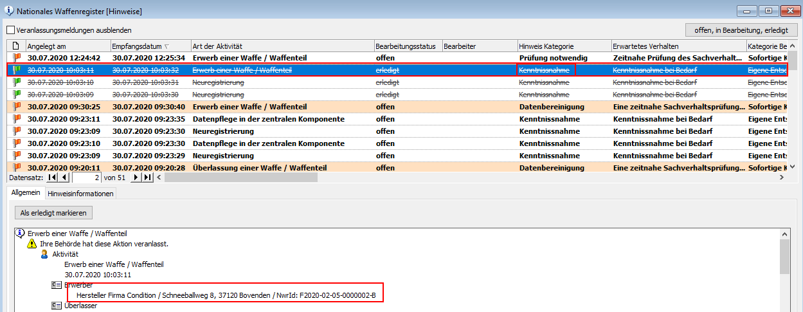This screenshot has width=803, height=312.
Task: Click the document icon column header
Action: coord(16,46)
